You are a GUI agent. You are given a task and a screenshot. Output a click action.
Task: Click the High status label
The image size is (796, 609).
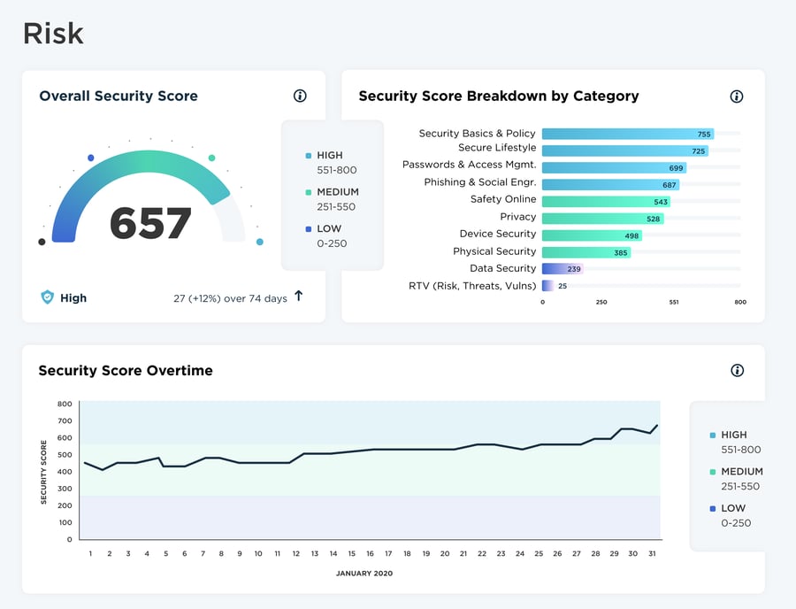tap(73, 297)
